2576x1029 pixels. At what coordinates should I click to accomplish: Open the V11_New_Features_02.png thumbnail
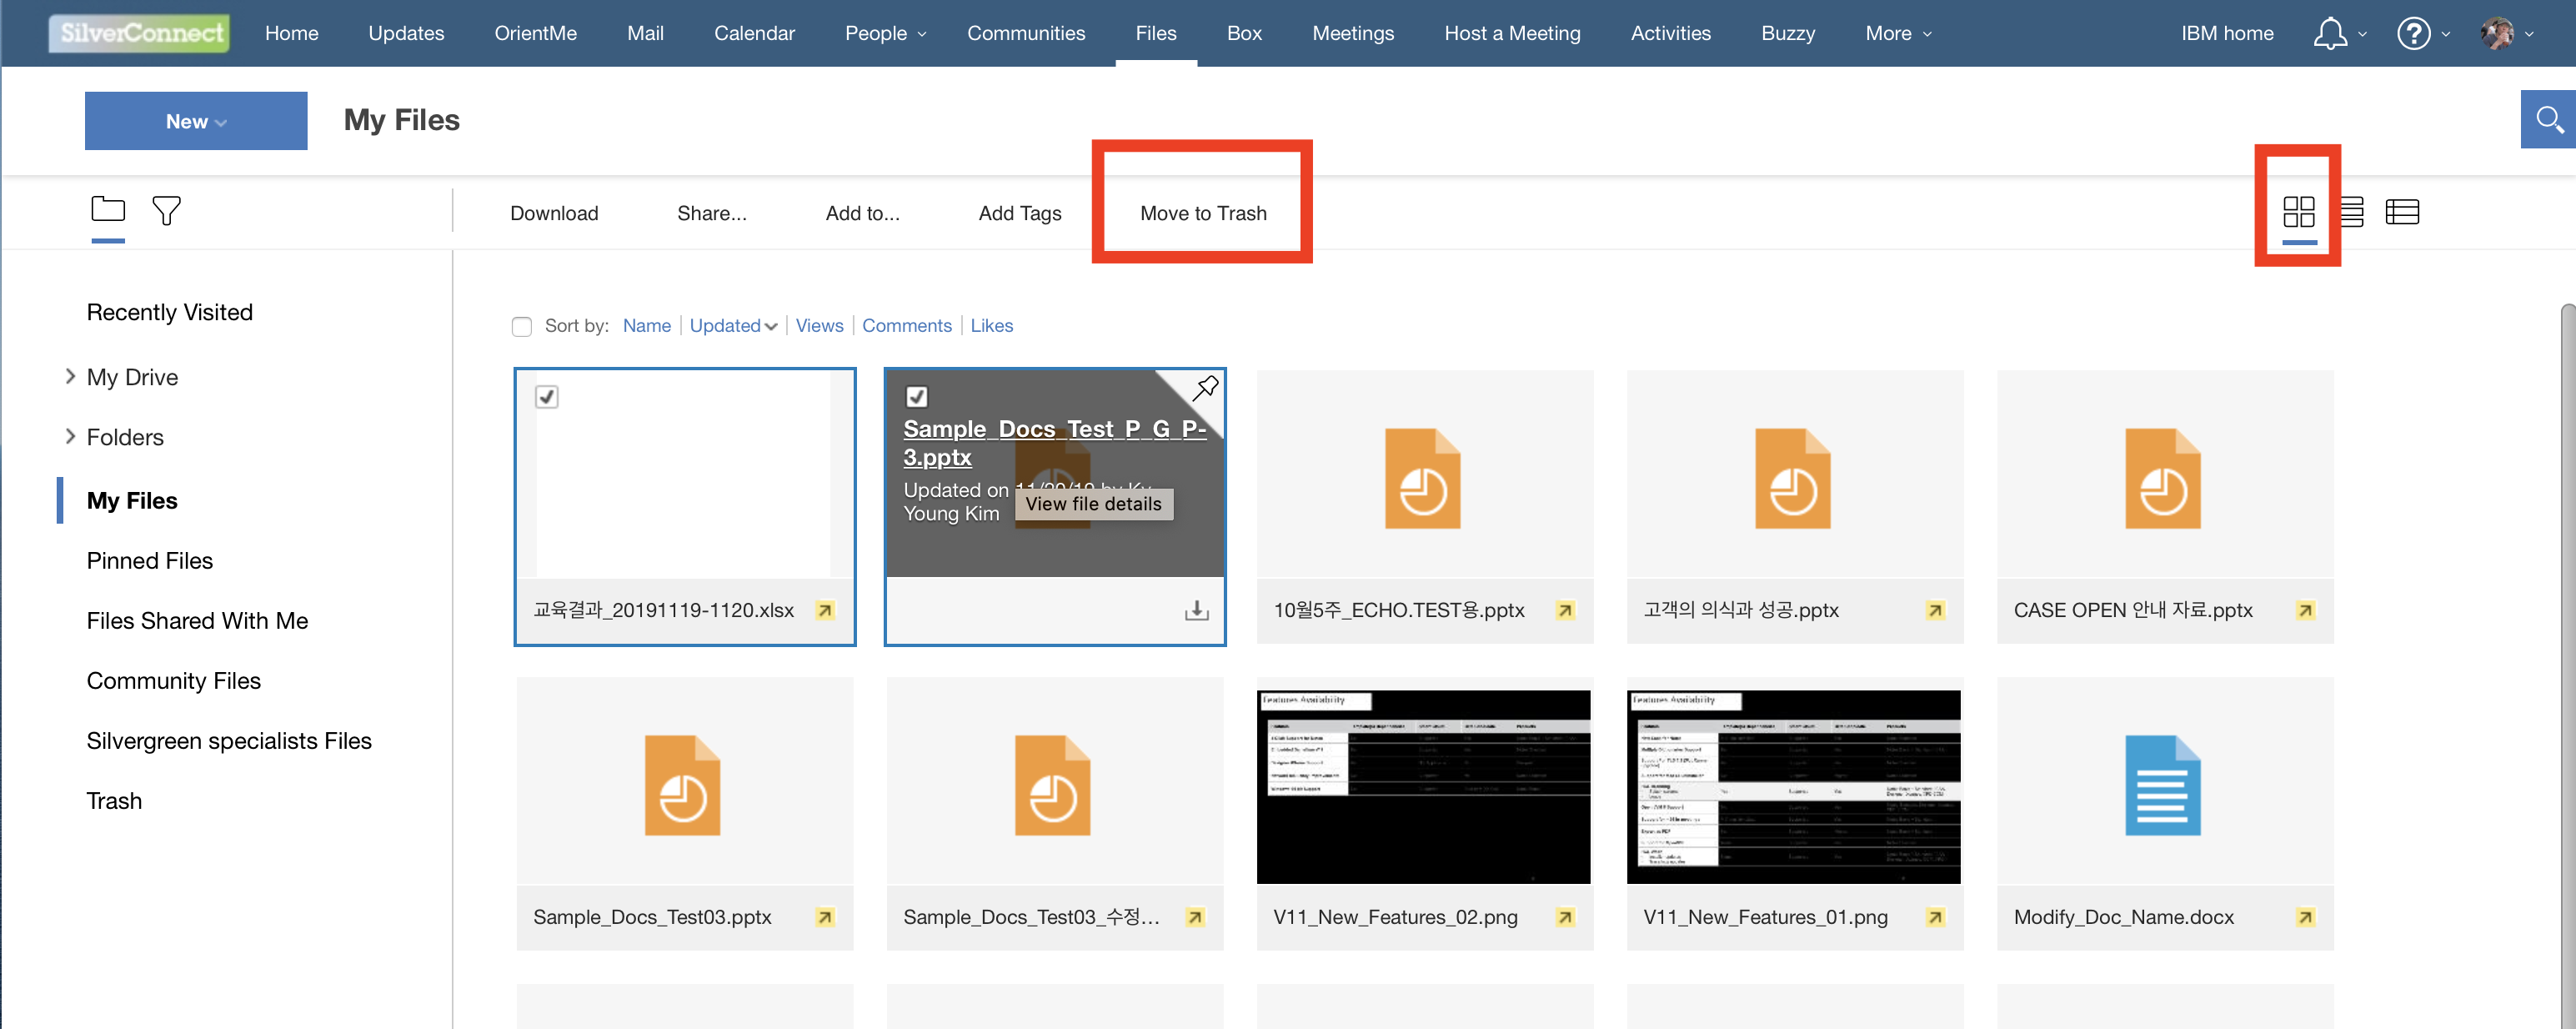tap(1423, 785)
